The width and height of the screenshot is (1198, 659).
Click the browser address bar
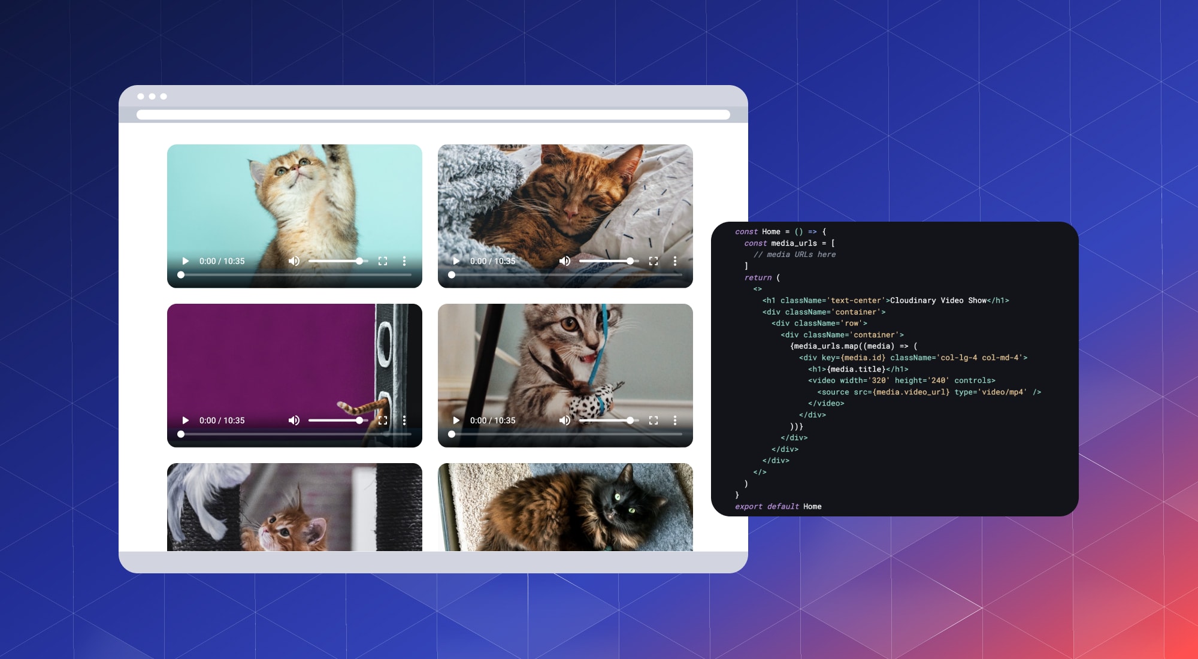(x=431, y=114)
